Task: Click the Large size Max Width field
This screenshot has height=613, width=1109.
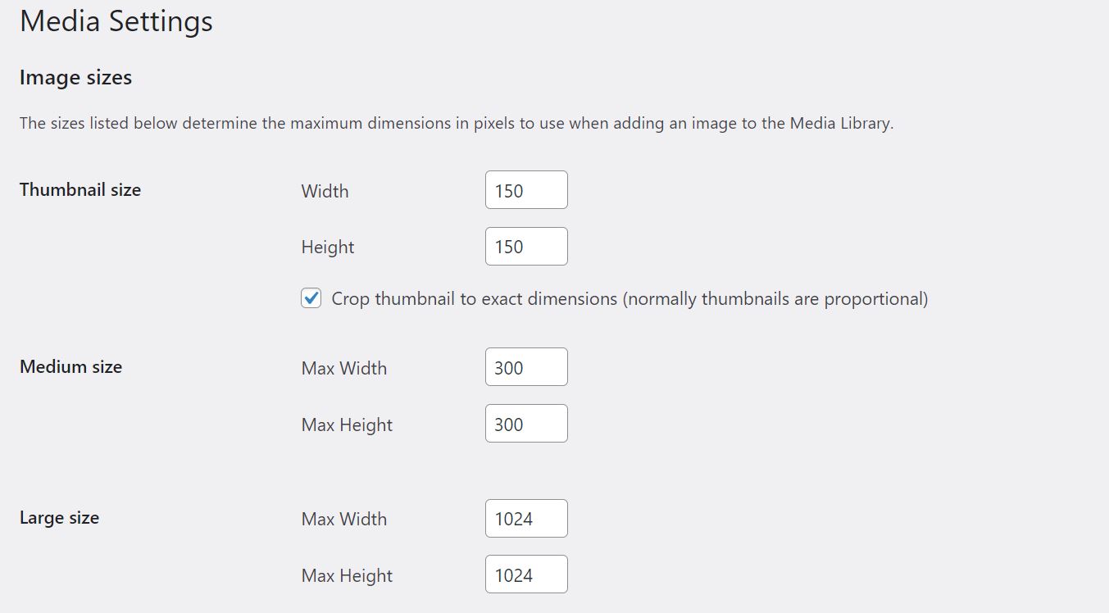Action: 525,518
